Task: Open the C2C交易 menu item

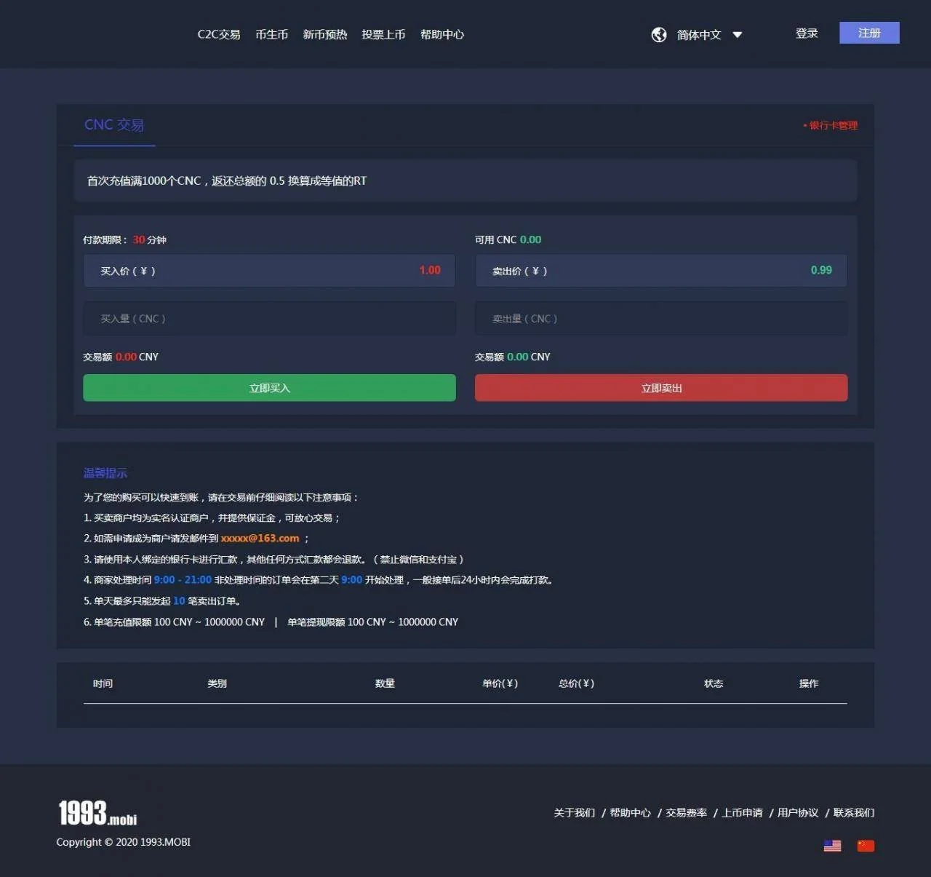Action: 219,35
